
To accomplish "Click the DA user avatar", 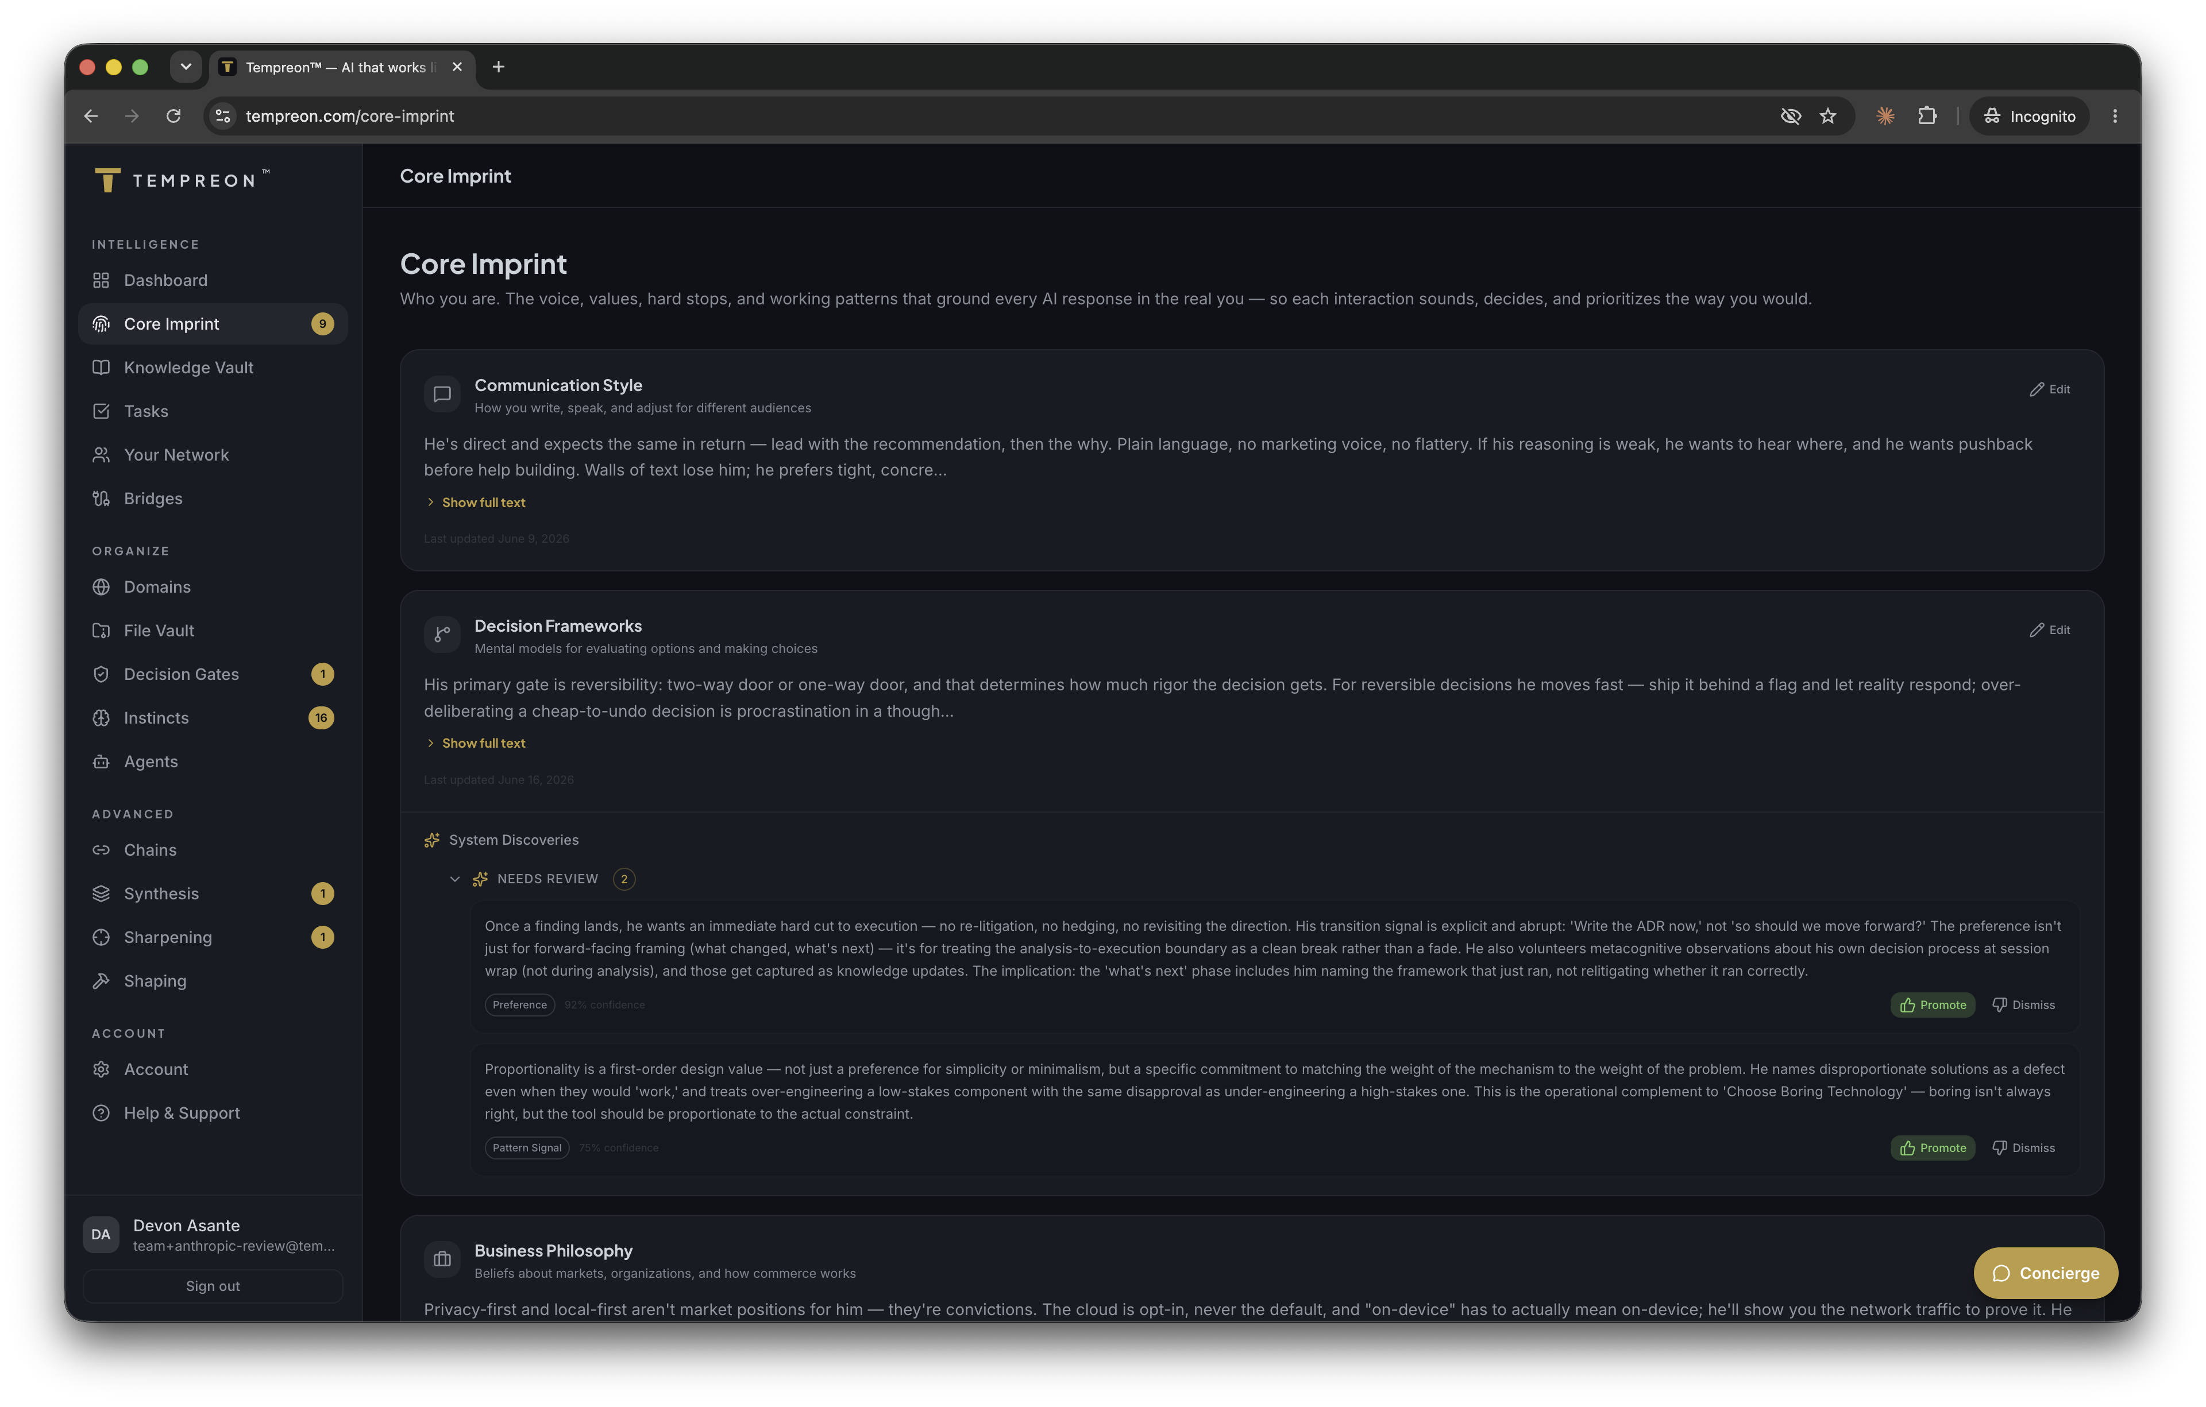I will click(101, 1234).
